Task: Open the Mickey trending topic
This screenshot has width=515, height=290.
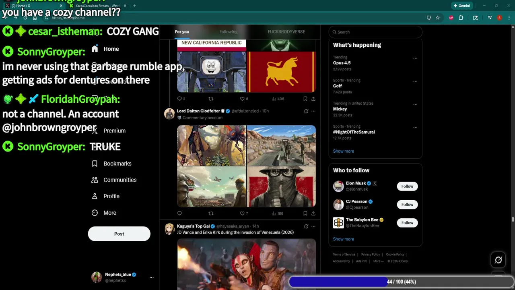Action: click(x=340, y=109)
